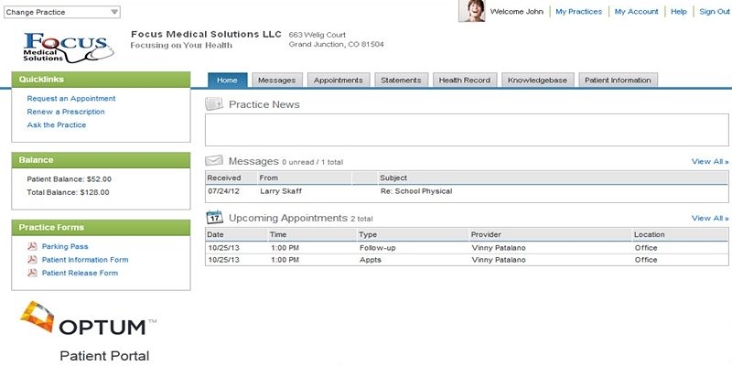This screenshot has width=732, height=366.
Task: Open the Appointments tab
Action: (x=339, y=81)
